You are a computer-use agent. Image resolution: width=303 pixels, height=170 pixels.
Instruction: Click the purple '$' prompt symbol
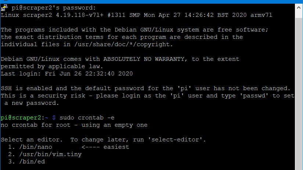tap(54, 118)
